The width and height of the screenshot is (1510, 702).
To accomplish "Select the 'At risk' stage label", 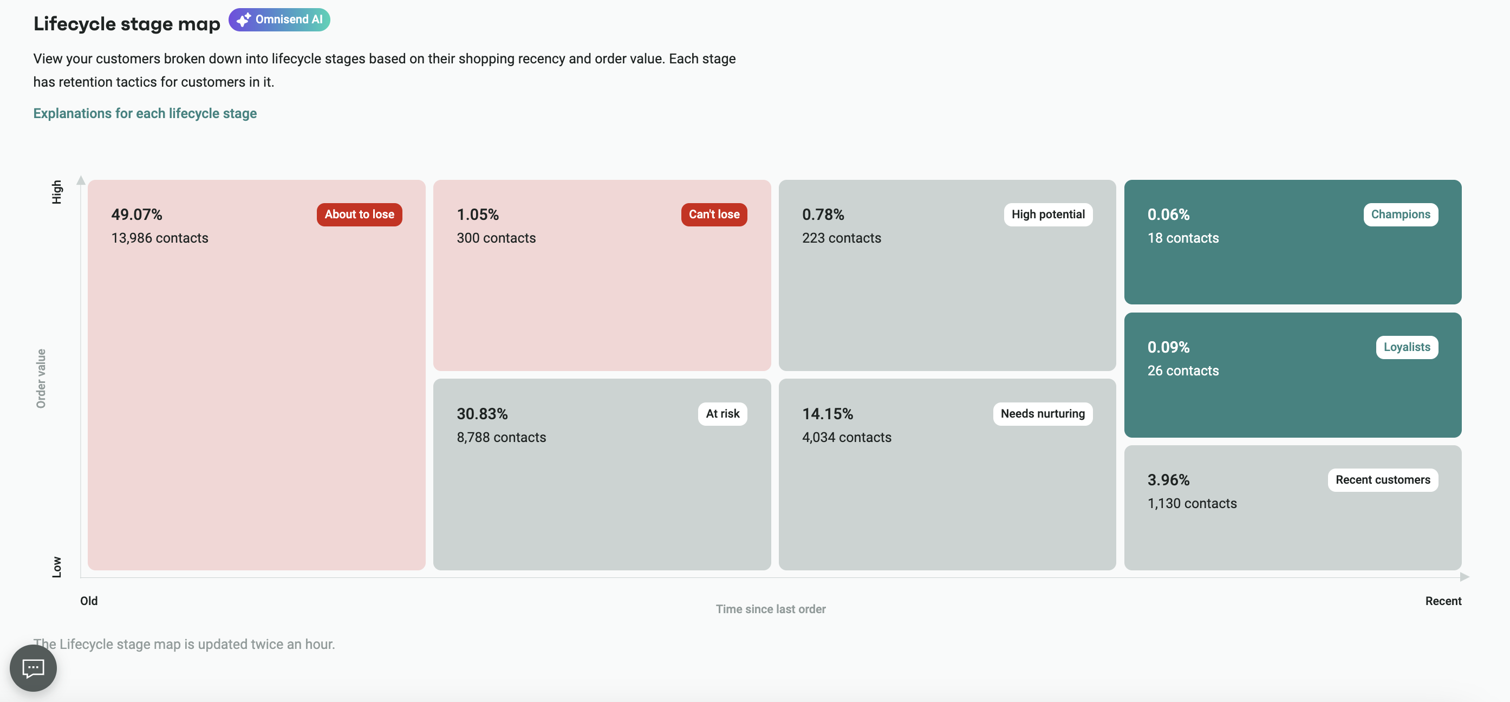I will (722, 413).
